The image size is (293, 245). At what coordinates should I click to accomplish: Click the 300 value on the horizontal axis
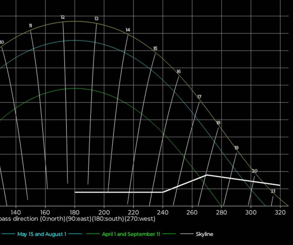coord(251,212)
